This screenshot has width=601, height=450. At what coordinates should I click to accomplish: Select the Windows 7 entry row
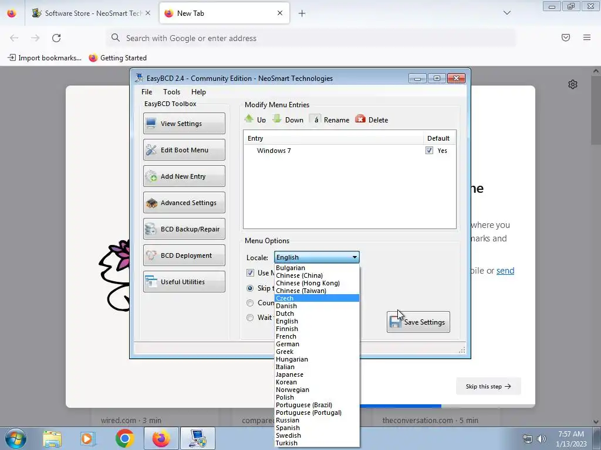click(x=350, y=151)
